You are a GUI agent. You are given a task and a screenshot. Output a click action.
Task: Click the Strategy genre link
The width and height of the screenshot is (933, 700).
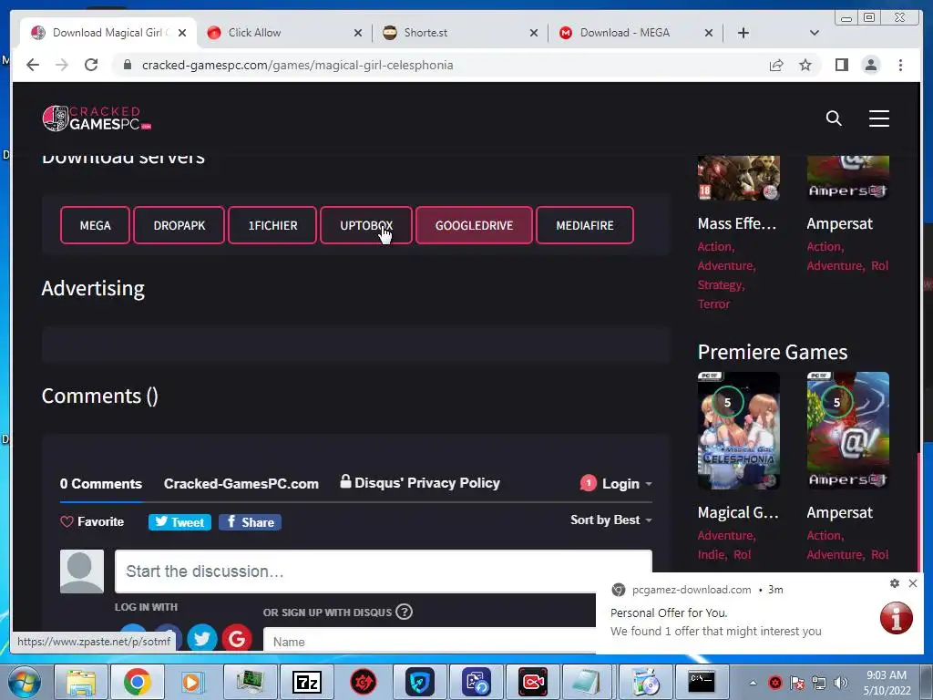pos(720,285)
